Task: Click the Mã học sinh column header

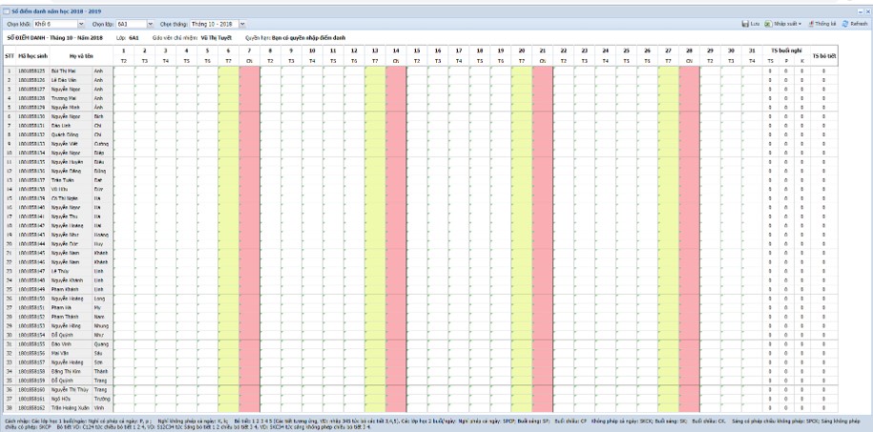Action: (x=33, y=54)
